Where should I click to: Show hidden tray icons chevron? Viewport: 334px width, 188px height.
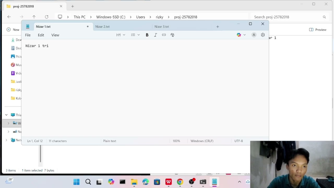[x=240, y=182]
